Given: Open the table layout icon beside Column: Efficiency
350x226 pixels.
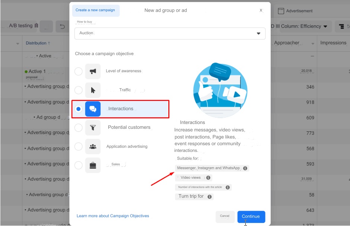Looking at the screenshot, I should pyautogui.click(x=342, y=26).
